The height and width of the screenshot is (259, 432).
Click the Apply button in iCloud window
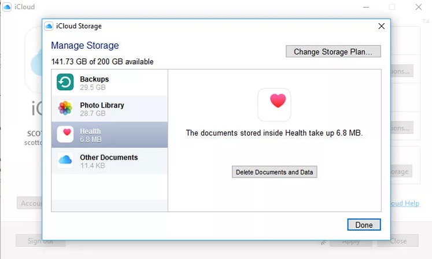click(x=351, y=241)
